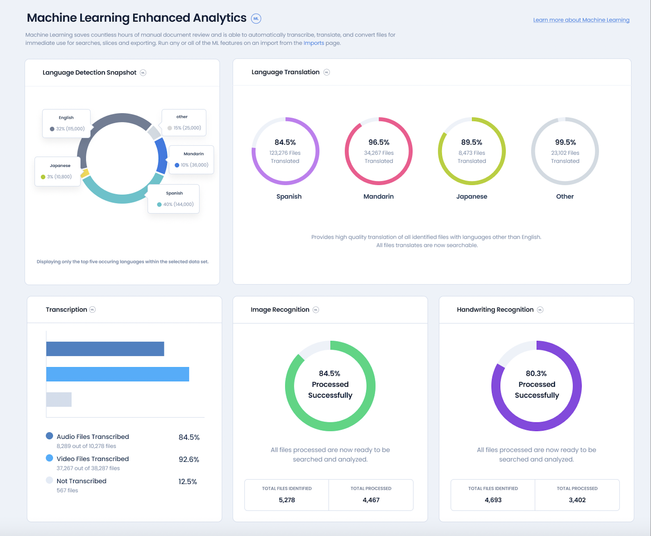Toggle the Video Files Transcribed legend entry

coord(93,459)
